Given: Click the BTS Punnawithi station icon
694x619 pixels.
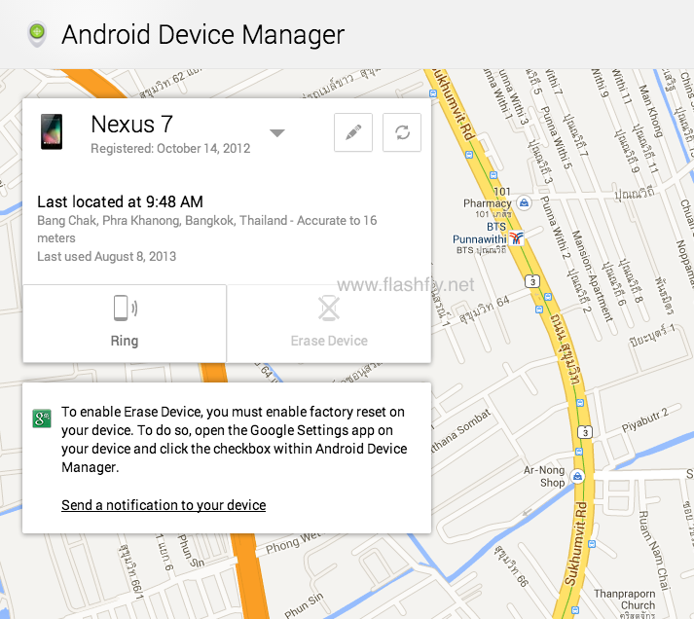Looking at the screenshot, I should 516,237.
